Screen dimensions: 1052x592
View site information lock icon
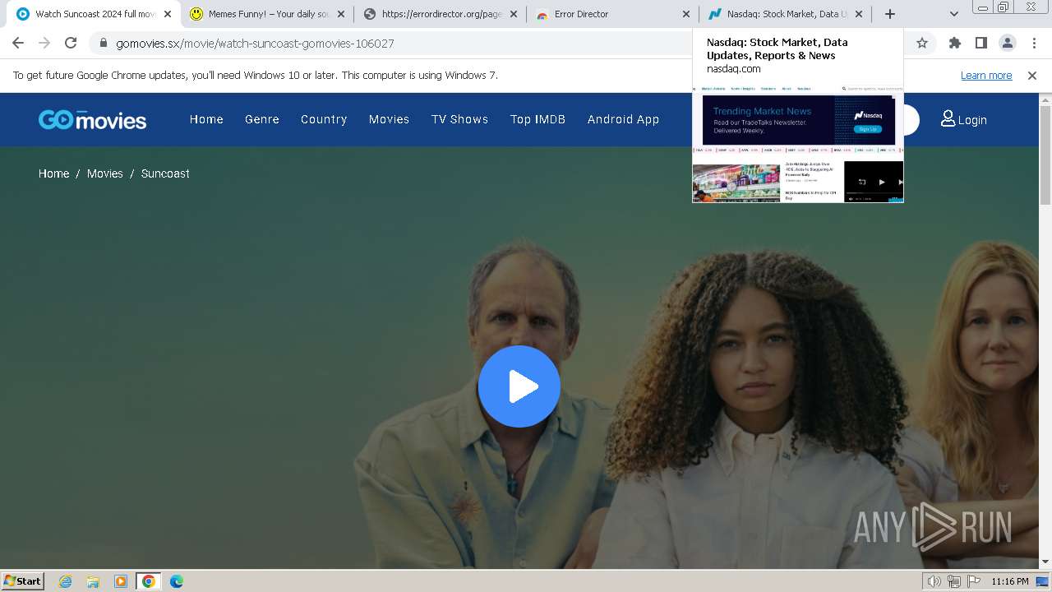pos(103,44)
